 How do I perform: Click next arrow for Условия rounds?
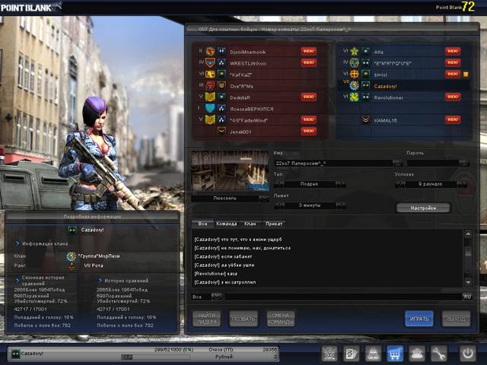(x=462, y=184)
